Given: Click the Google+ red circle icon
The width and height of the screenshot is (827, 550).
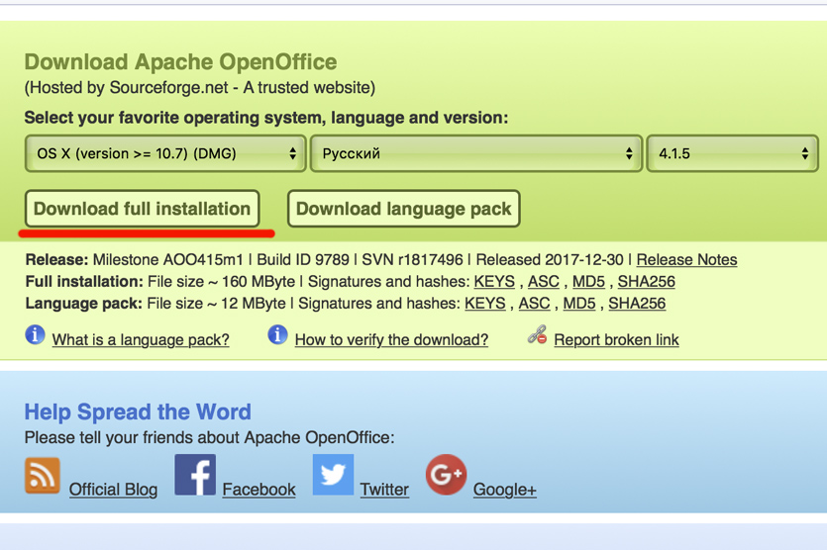Looking at the screenshot, I should [x=447, y=475].
